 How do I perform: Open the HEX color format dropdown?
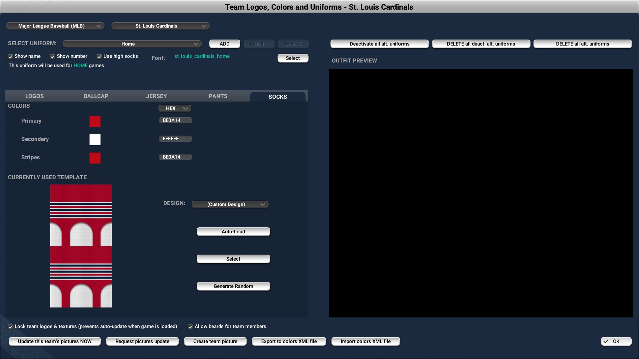175,108
